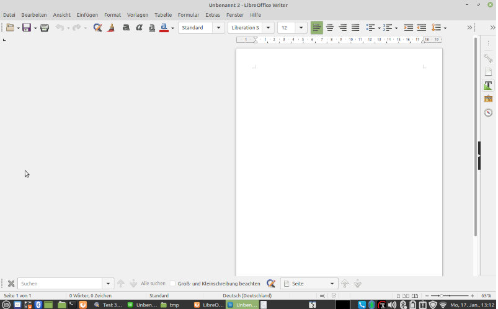Open the sidebar Gallery panel

click(x=488, y=99)
